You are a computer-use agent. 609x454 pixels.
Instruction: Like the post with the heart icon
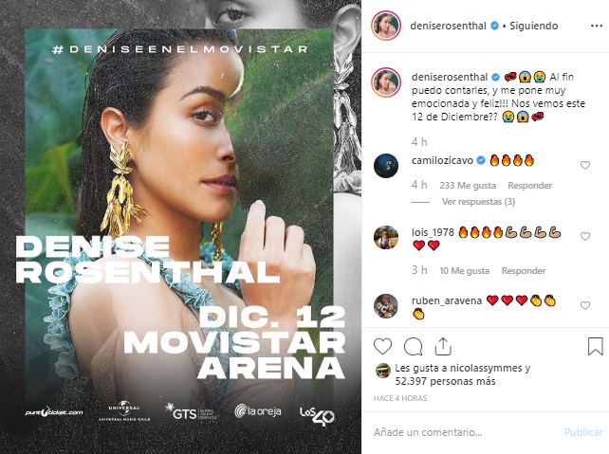click(382, 346)
